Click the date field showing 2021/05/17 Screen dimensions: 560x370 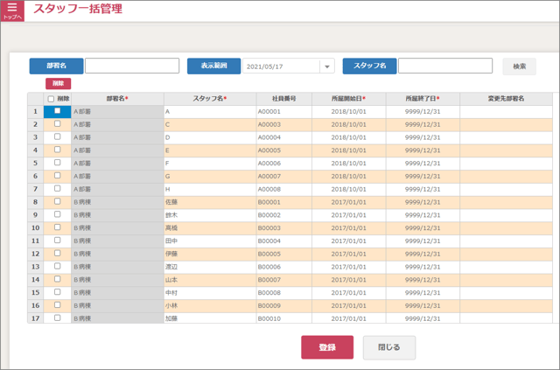pos(280,66)
